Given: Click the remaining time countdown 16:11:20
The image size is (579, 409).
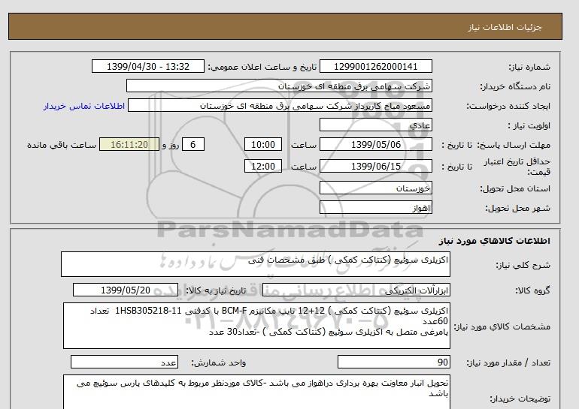Looking at the screenshot, I should coord(129,145).
